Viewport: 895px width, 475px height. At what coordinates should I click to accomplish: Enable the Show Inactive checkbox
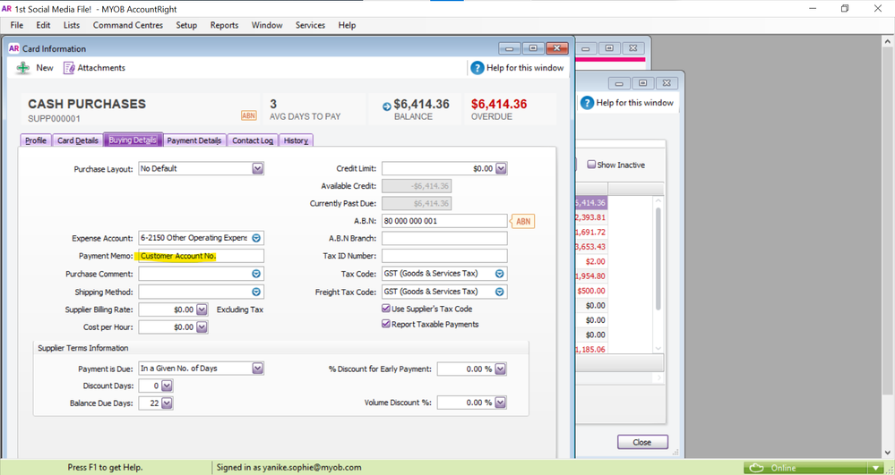point(591,165)
